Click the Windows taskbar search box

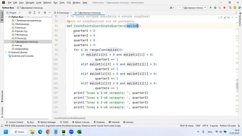19,132
